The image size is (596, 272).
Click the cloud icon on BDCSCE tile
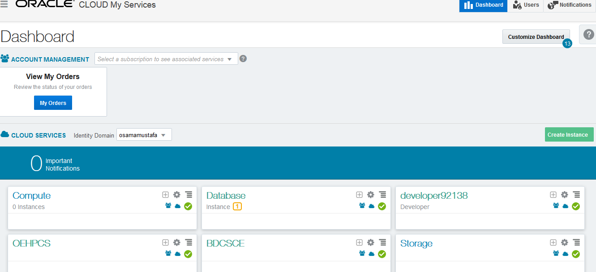pos(371,254)
